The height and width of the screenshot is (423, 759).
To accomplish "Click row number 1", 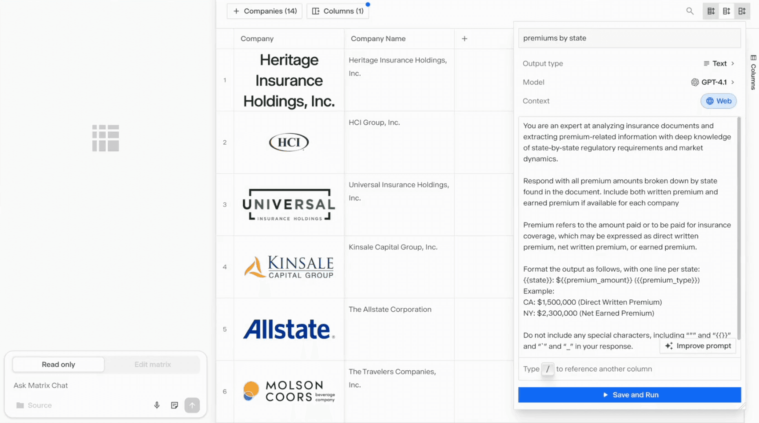I will (225, 80).
